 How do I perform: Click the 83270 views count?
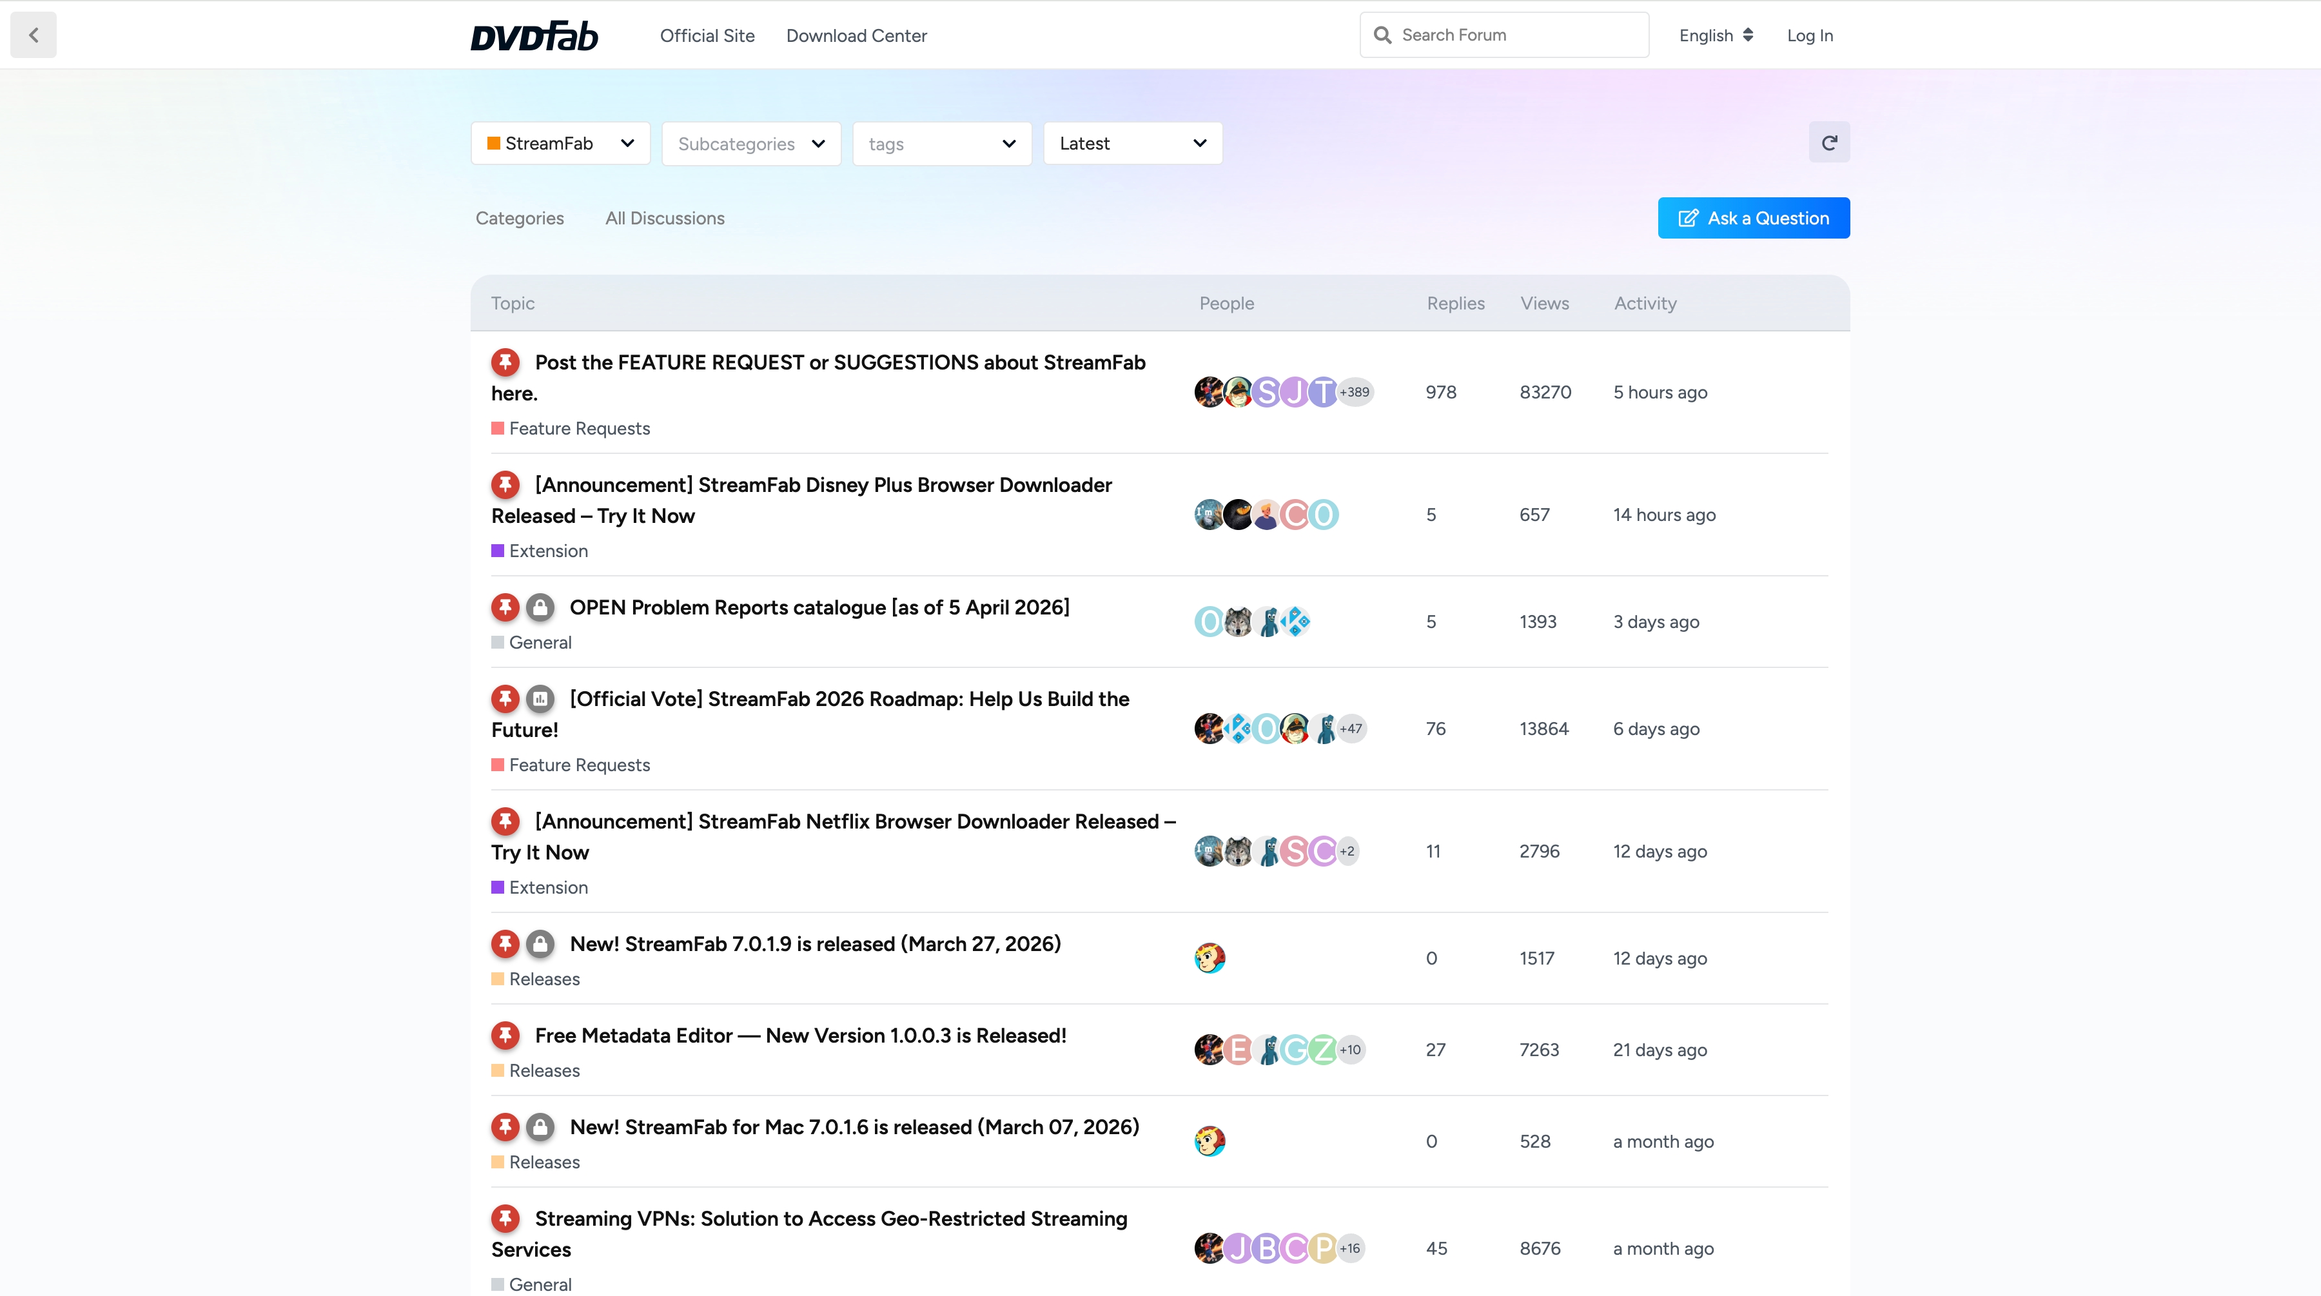(x=1545, y=392)
